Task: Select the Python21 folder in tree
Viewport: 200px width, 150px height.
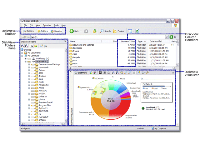Action: click(43, 108)
